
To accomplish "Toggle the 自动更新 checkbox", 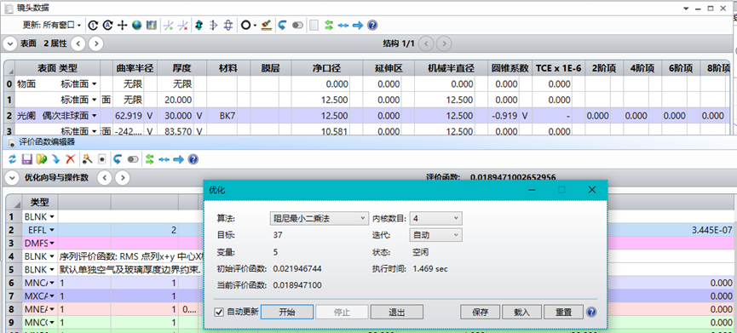I will tap(218, 312).
